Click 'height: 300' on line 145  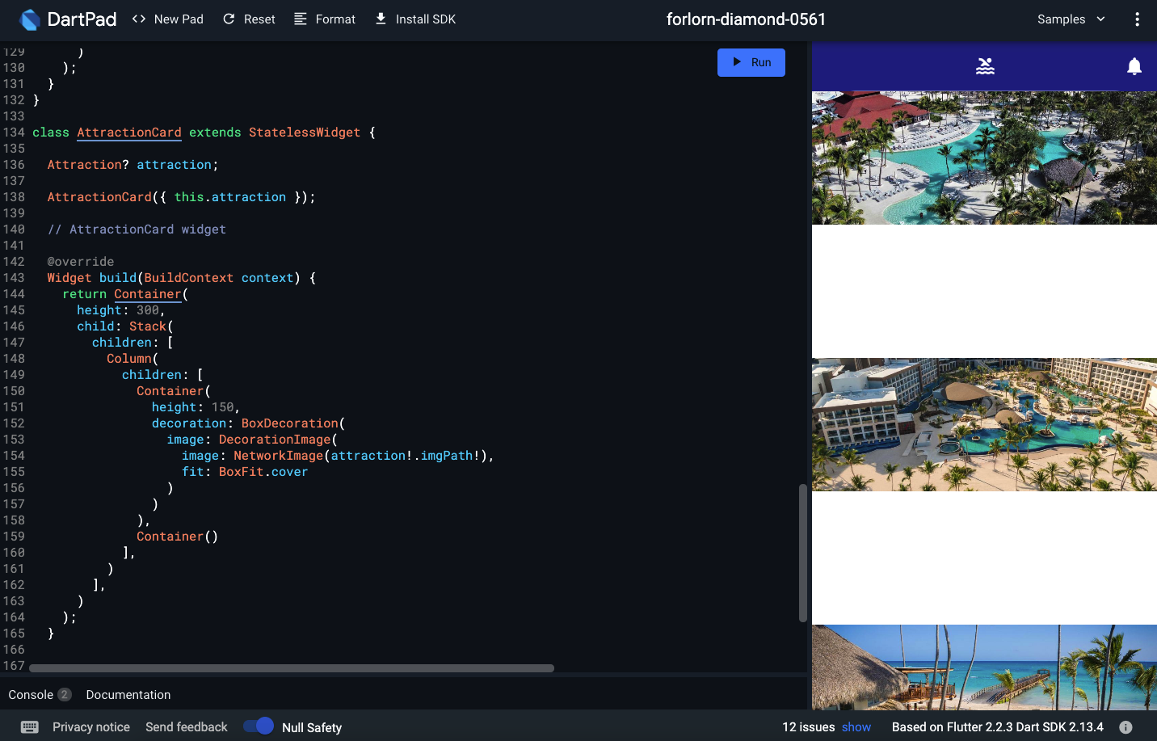point(119,310)
